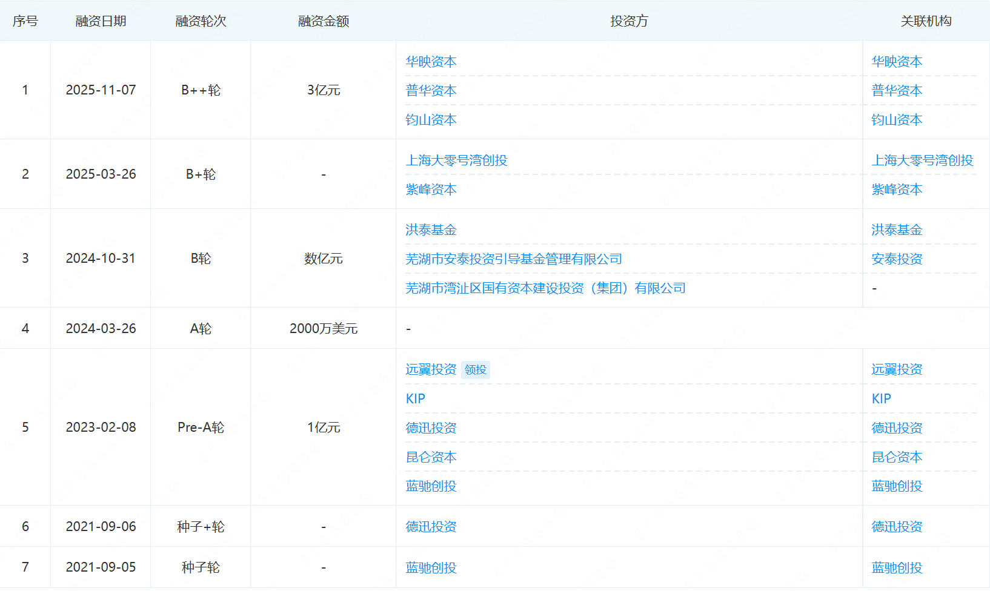Open 华映资本 link in the 投资方 column

(x=431, y=62)
